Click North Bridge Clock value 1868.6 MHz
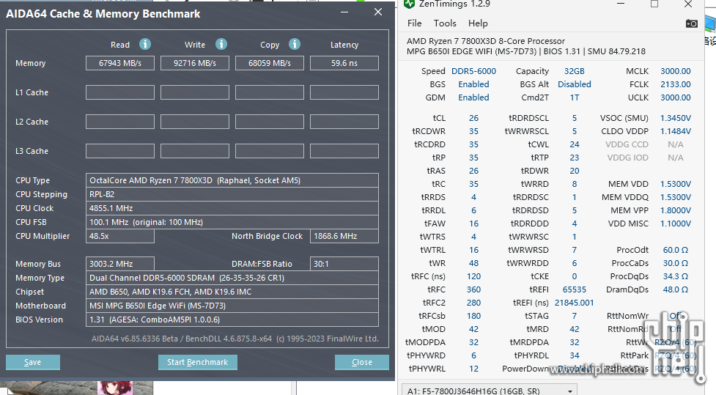This screenshot has height=395, width=716. (344, 236)
